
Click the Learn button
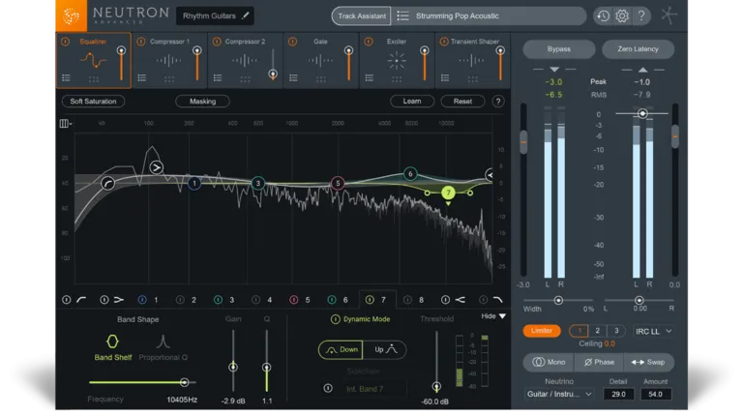coord(412,102)
